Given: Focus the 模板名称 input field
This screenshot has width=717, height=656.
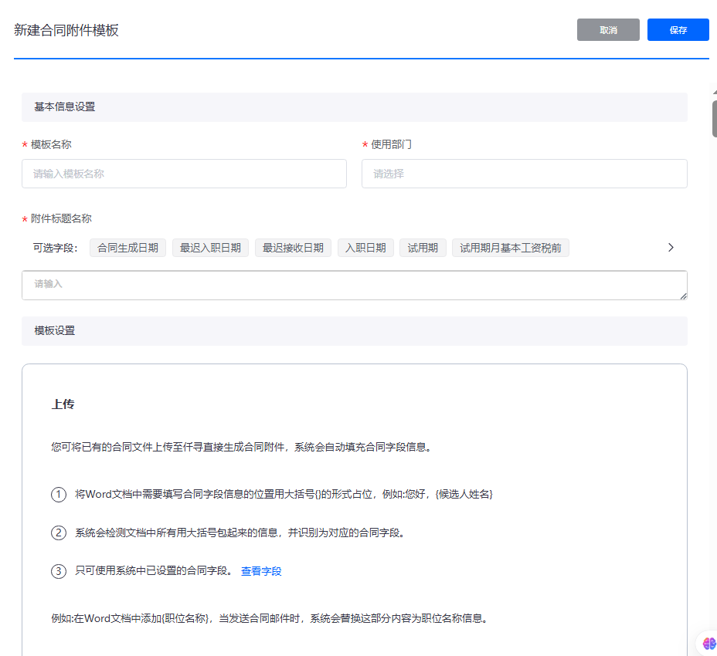Looking at the screenshot, I should 184,174.
